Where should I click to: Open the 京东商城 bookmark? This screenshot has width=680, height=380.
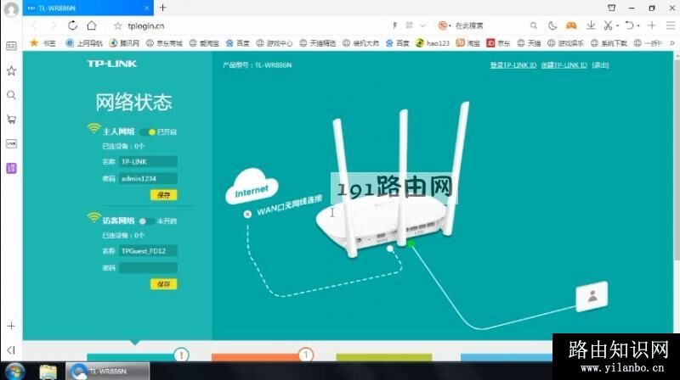pos(164,43)
